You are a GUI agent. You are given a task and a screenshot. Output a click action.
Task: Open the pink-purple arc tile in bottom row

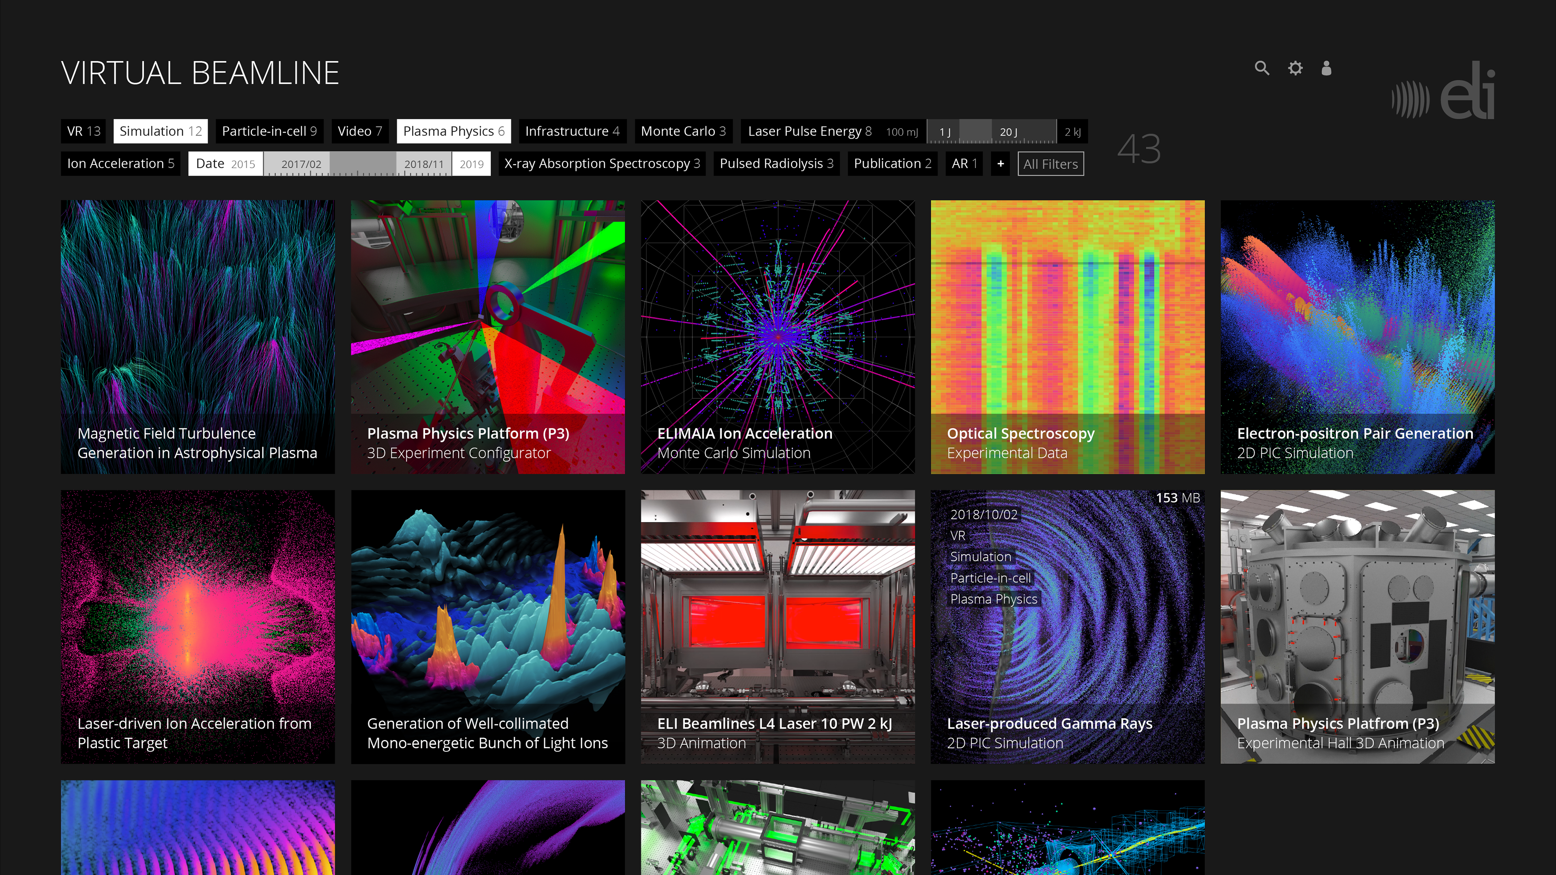pos(487,827)
